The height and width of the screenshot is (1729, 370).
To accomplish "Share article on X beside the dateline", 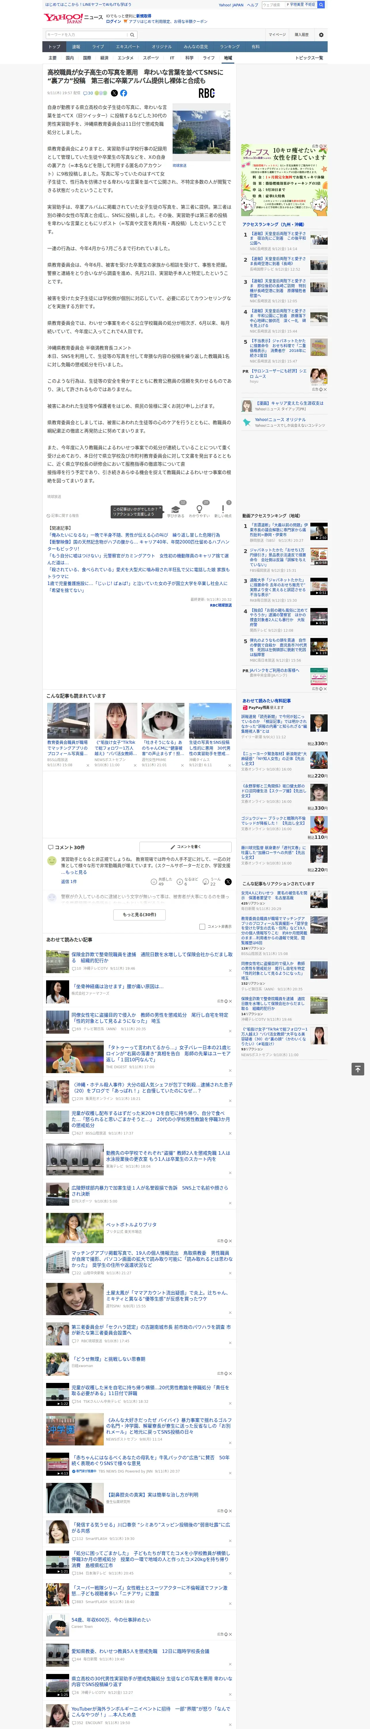I will [114, 93].
